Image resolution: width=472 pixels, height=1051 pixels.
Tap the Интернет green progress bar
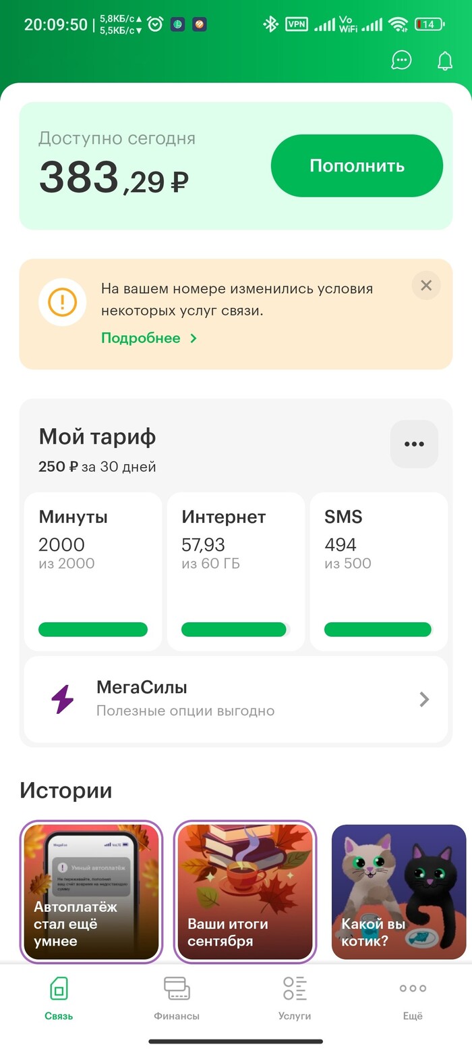235,630
